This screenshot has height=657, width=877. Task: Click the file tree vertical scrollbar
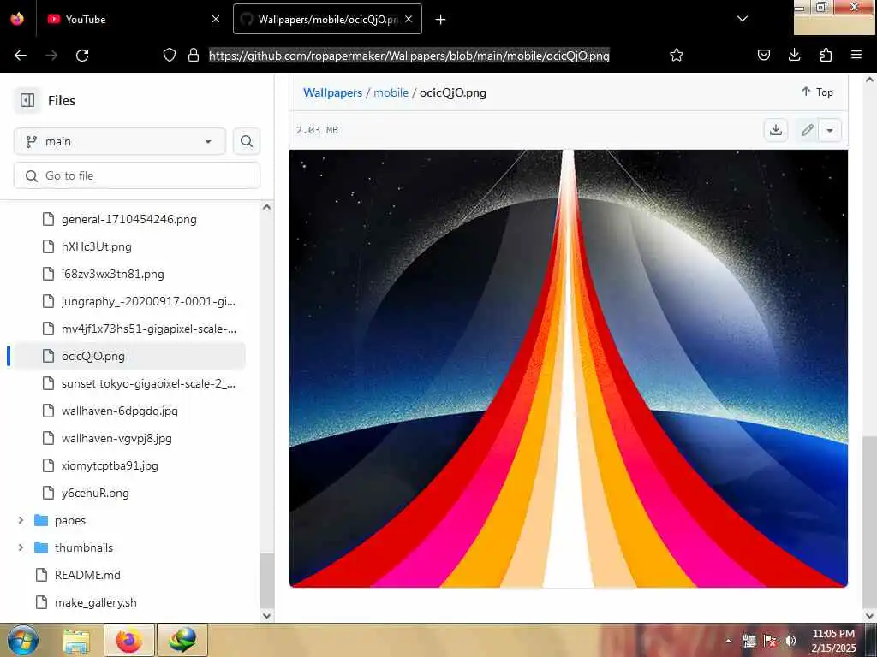[267, 581]
